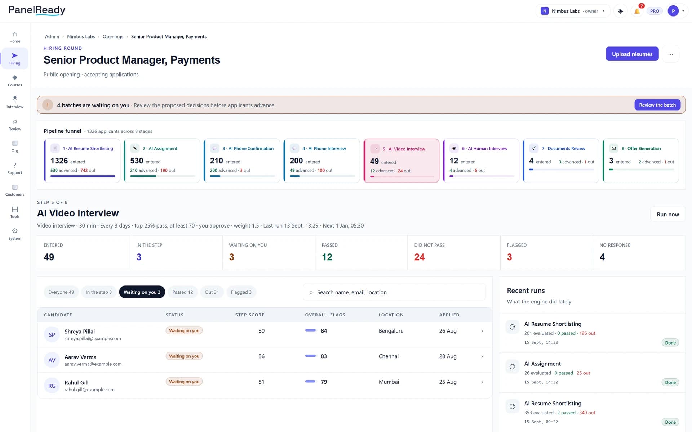Show the Out 31 candidates filter
Image resolution: width=692 pixels, height=432 pixels.
pyautogui.click(x=212, y=292)
